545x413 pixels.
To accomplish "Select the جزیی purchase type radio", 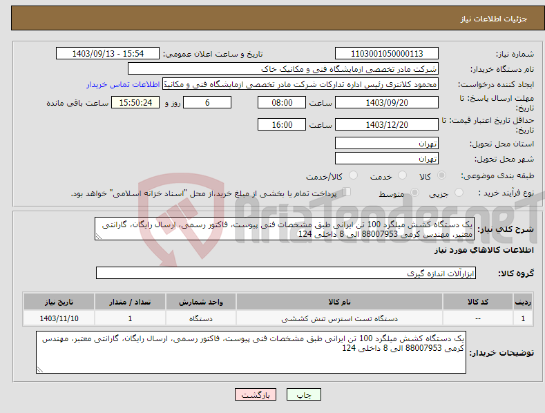I will pos(459,192).
